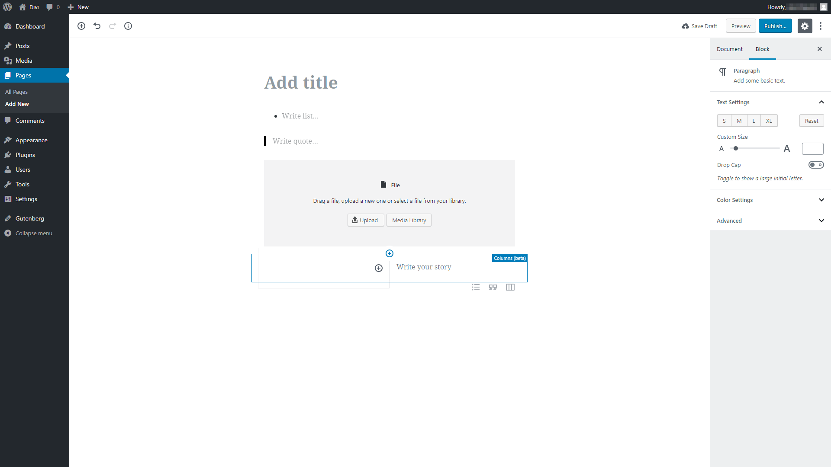Drag the custom size font slider
Viewport: 831px width, 467px height.
coord(736,148)
